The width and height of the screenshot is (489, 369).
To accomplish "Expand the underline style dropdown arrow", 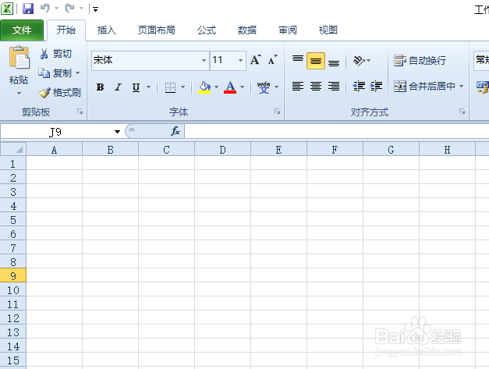I will pyautogui.click(x=148, y=87).
